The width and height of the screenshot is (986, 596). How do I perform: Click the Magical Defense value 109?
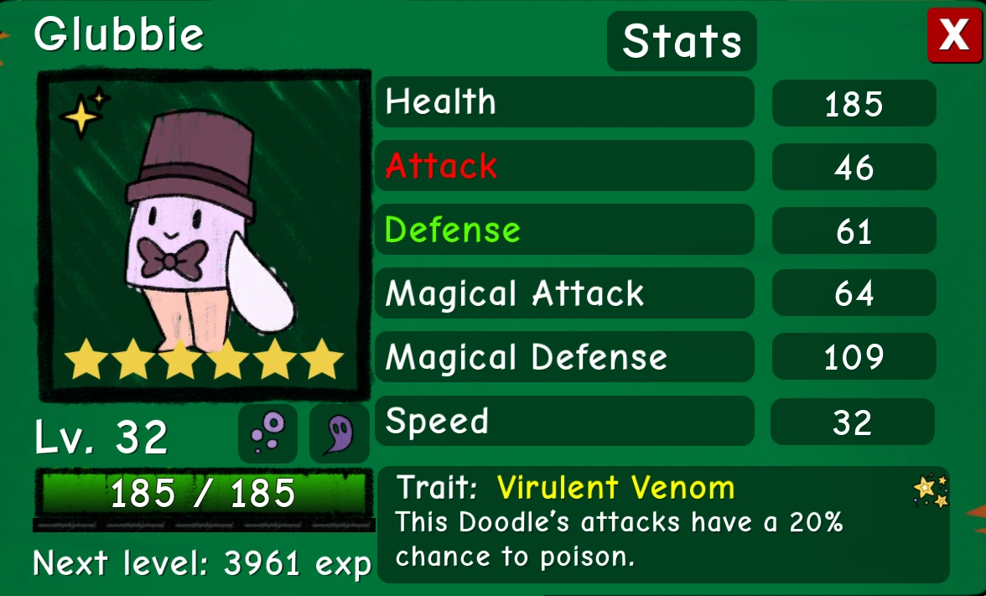pos(854,357)
